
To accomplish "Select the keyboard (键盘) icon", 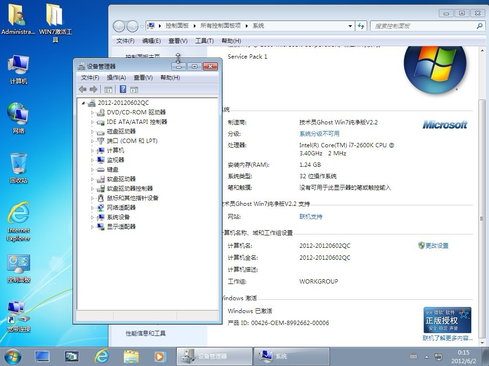I will [101, 170].
